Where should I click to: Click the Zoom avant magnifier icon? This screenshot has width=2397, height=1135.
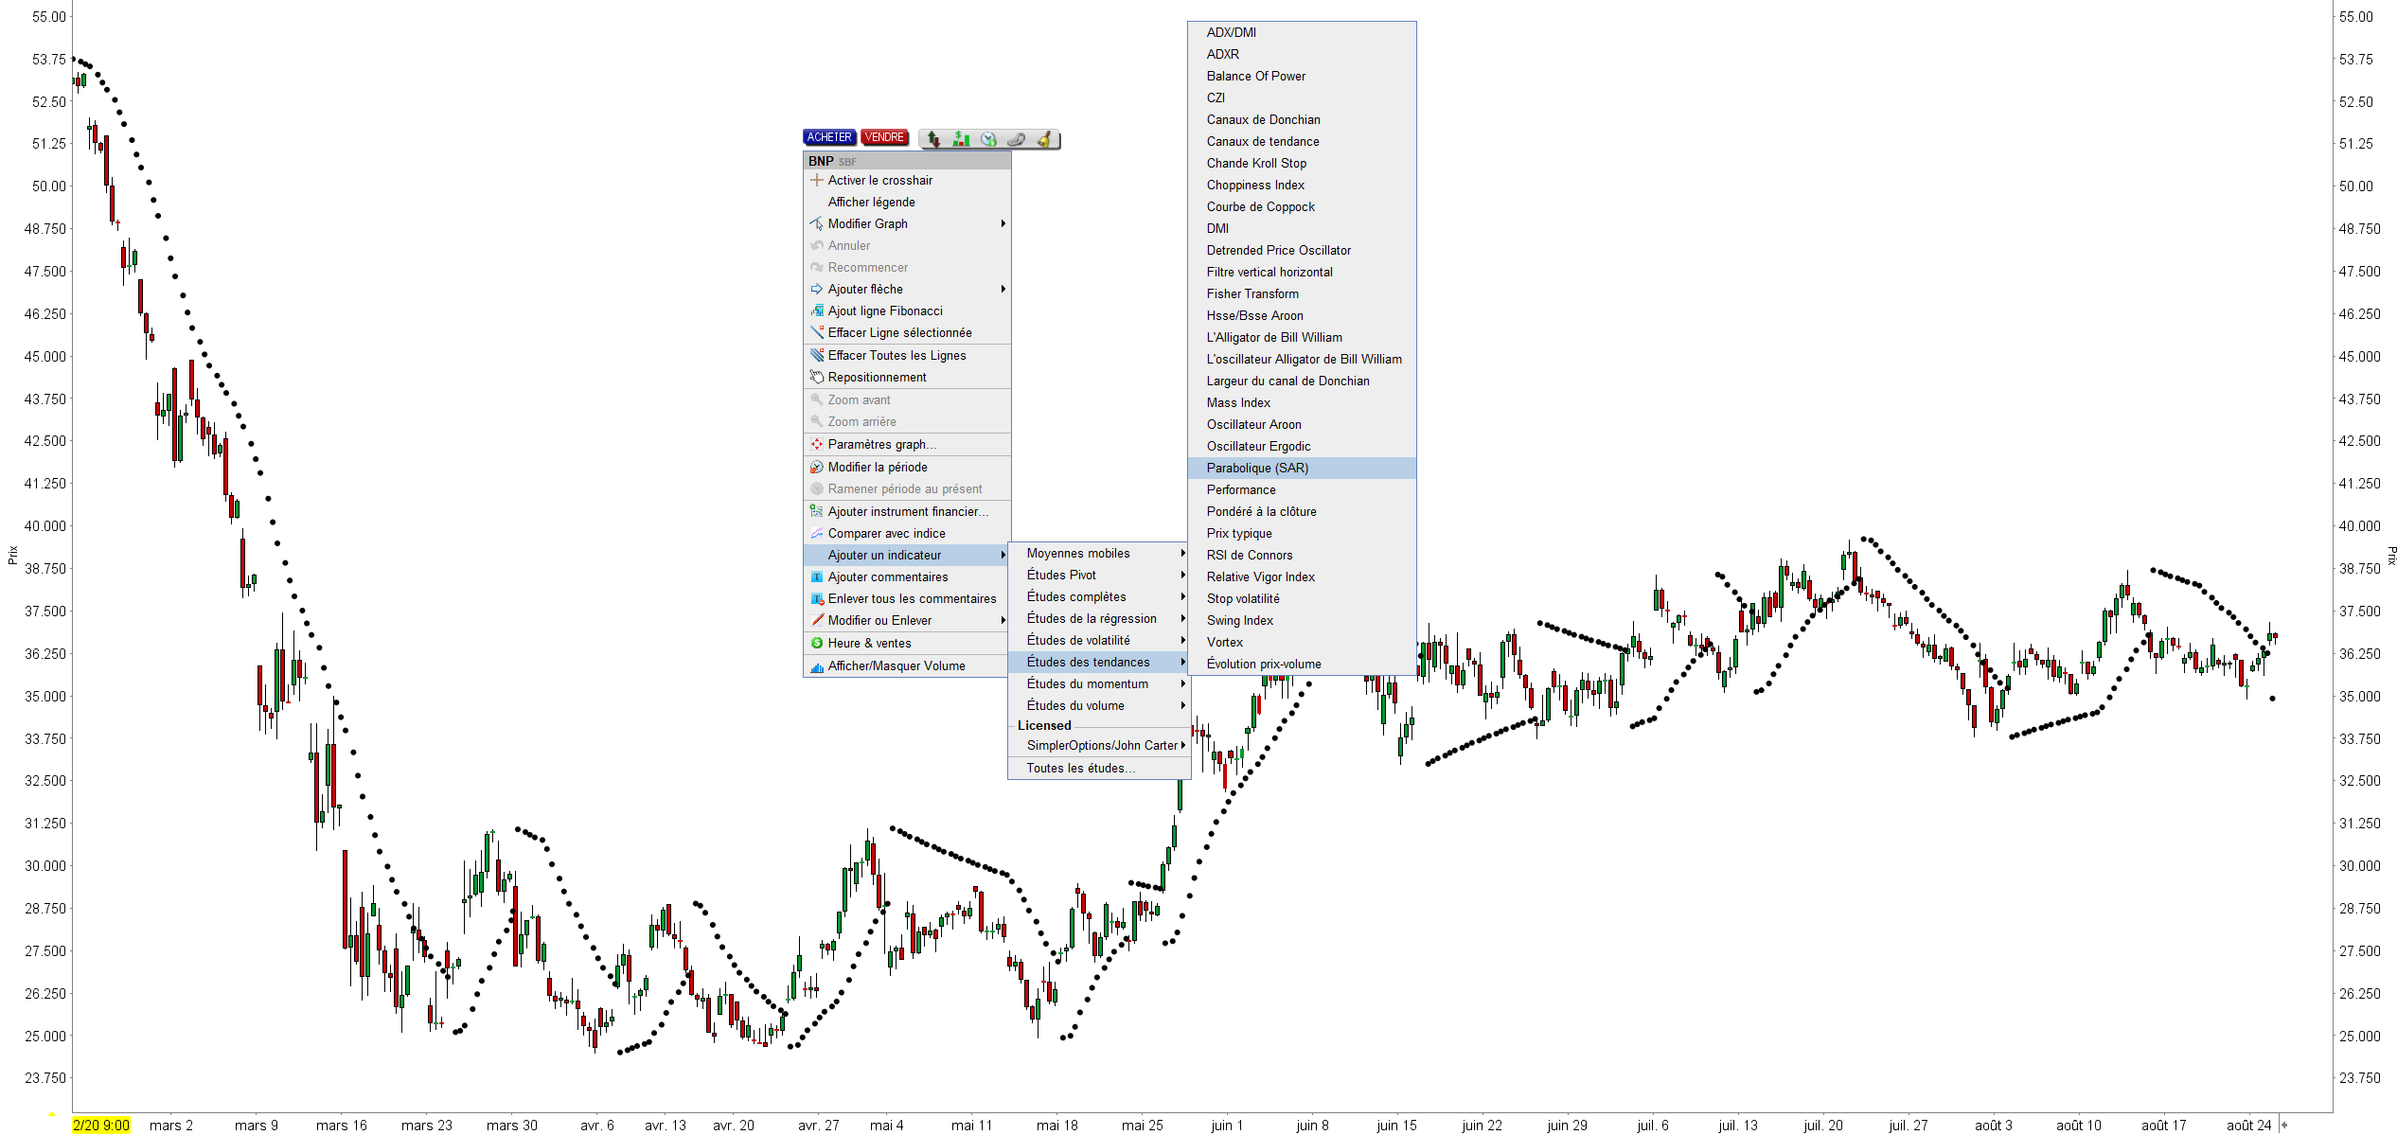[x=816, y=399]
